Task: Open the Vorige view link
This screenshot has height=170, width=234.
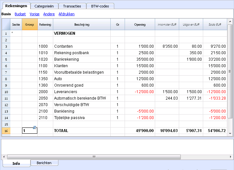Action: click(34, 14)
